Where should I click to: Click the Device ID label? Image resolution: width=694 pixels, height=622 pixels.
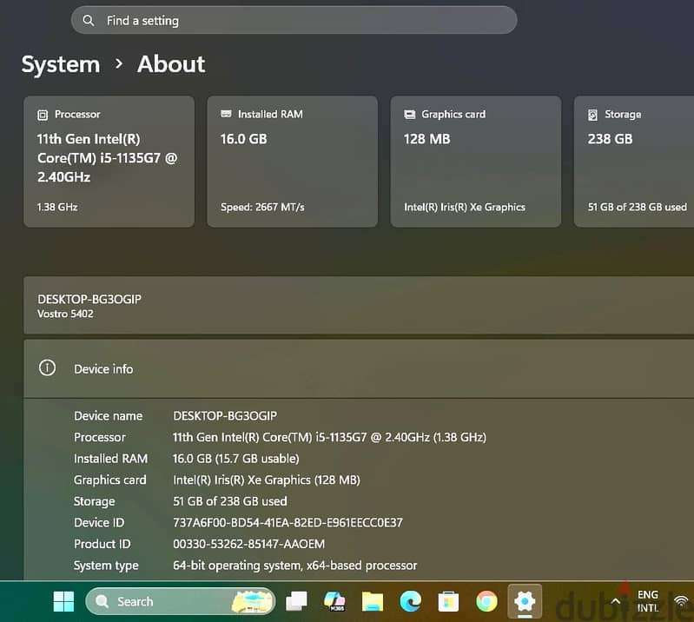[x=99, y=523]
